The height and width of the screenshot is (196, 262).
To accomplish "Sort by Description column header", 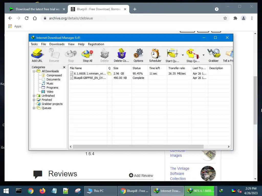I will 219,68.
